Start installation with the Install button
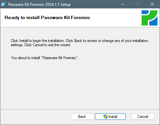 (110, 117)
